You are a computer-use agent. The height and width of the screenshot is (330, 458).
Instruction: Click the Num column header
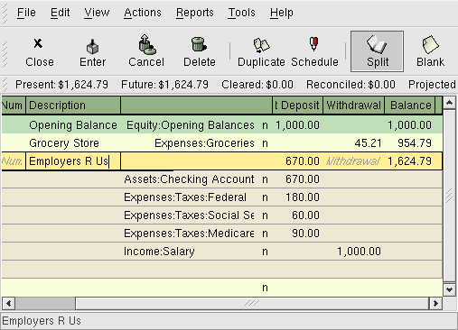click(x=14, y=105)
